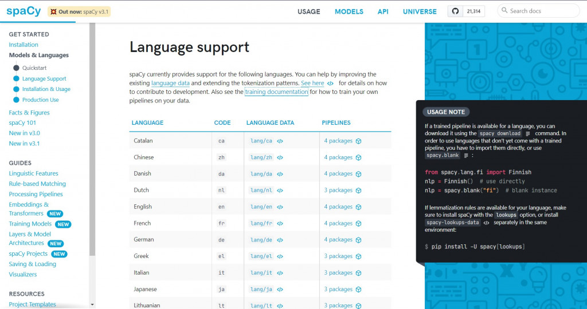Click package icon in German row

click(359, 240)
